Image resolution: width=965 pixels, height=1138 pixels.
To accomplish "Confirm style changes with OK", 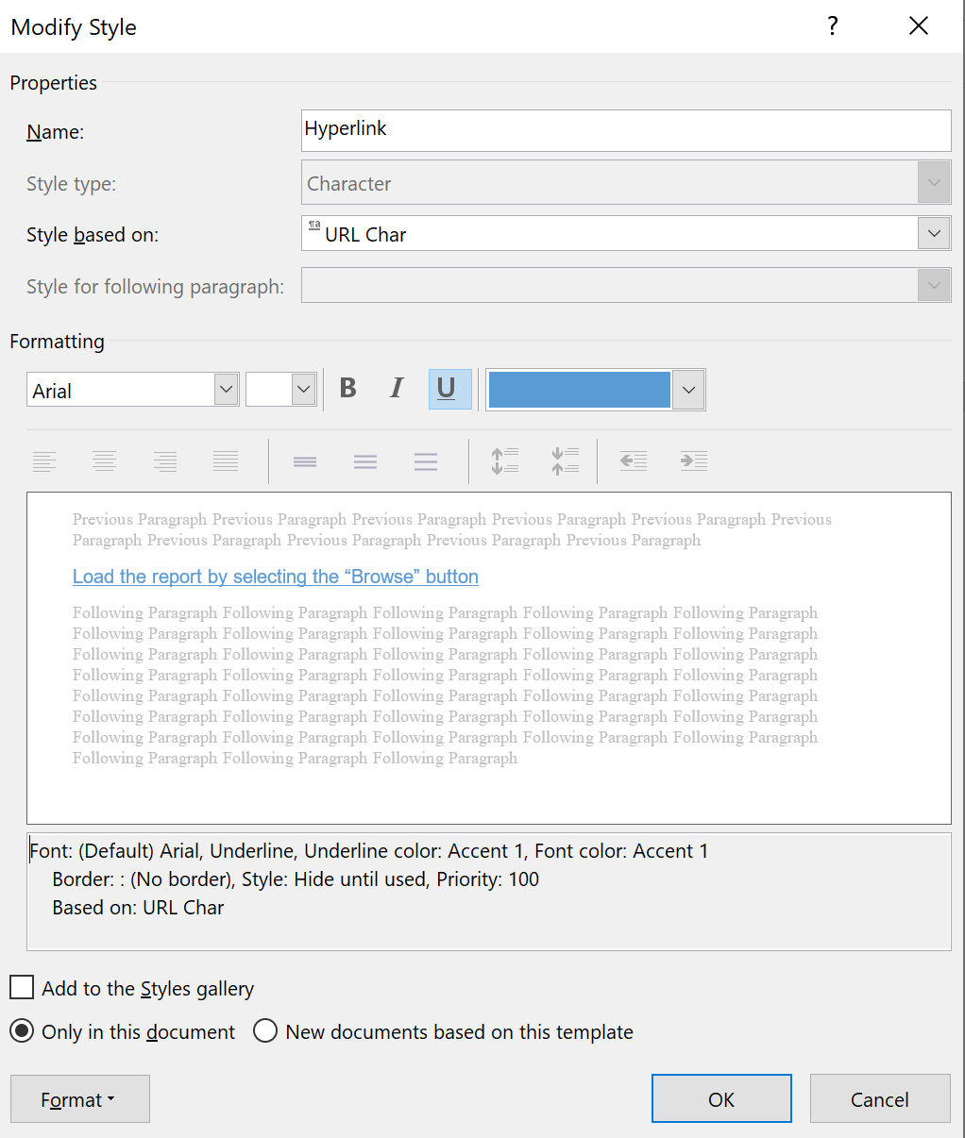I will coord(721,1098).
